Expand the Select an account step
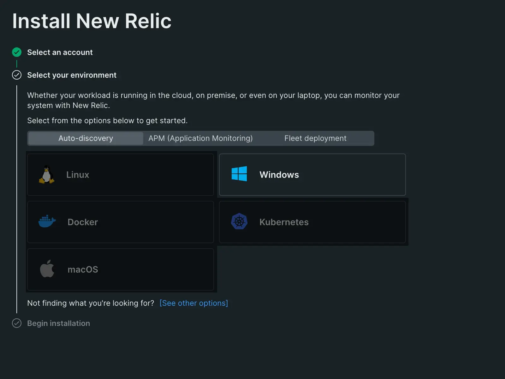This screenshot has width=505, height=379. click(x=60, y=52)
